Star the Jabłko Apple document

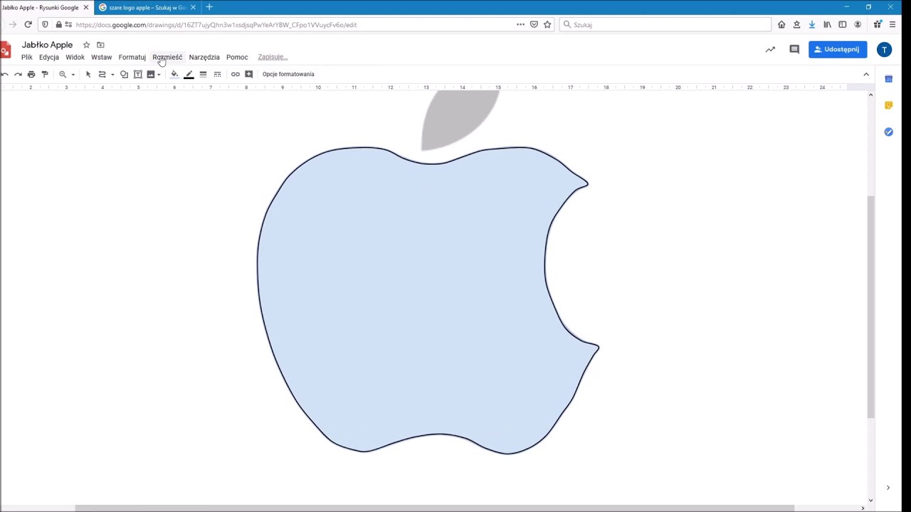pyautogui.click(x=86, y=45)
